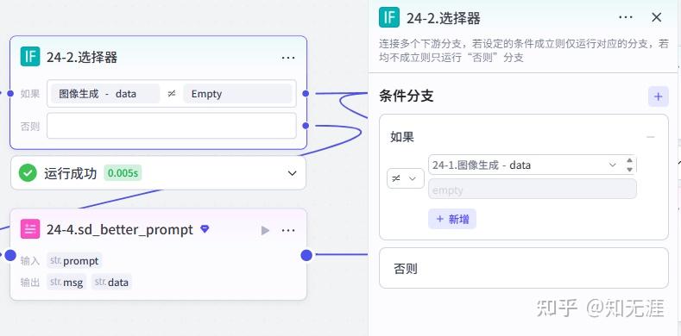
Task: Click the str prompt input parameter tag
Action: pyautogui.click(x=74, y=261)
